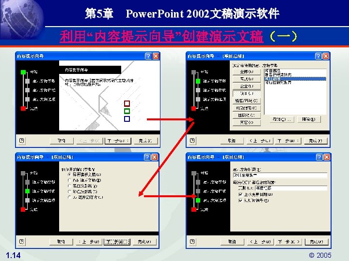Image resolution: width=349 pixels, height=261 pixels.
Task: Click the gray 演示文稿样式 square in presentation-type wizard
Action: point(198,90)
